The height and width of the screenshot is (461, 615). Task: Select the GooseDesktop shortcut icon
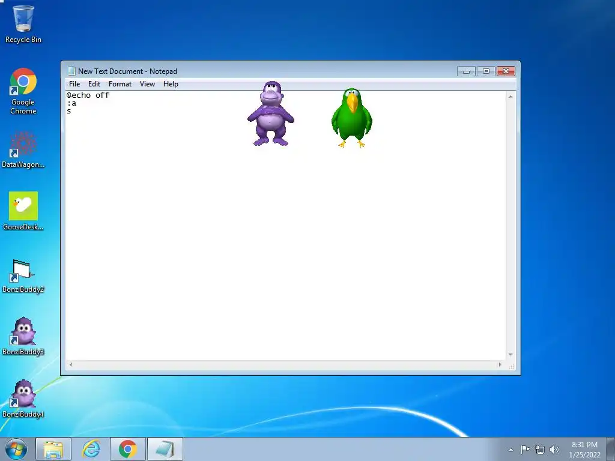click(x=23, y=211)
